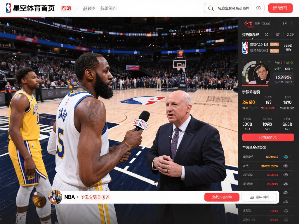Switch to the second tab in the sidebar header
The height and width of the screenshot is (224, 299).
pos(262,23)
